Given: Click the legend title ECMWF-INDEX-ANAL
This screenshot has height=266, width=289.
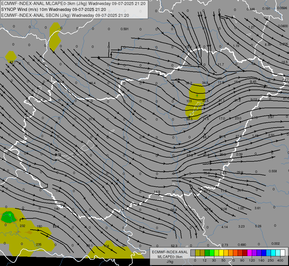Looking at the screenshot, I should [x=170, y=252].
